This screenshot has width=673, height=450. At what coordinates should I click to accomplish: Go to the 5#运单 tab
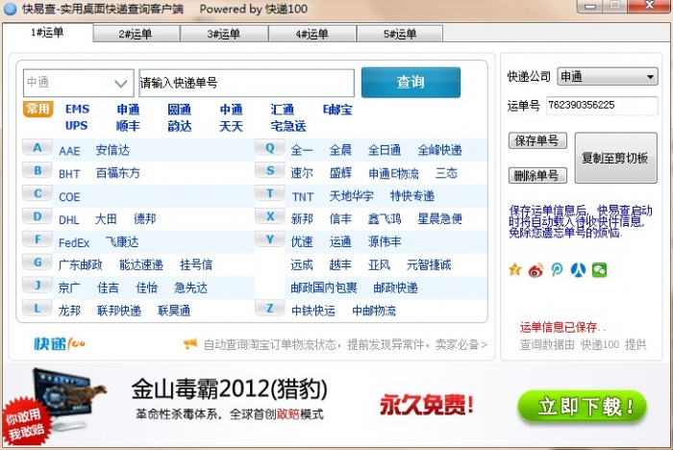400,34
